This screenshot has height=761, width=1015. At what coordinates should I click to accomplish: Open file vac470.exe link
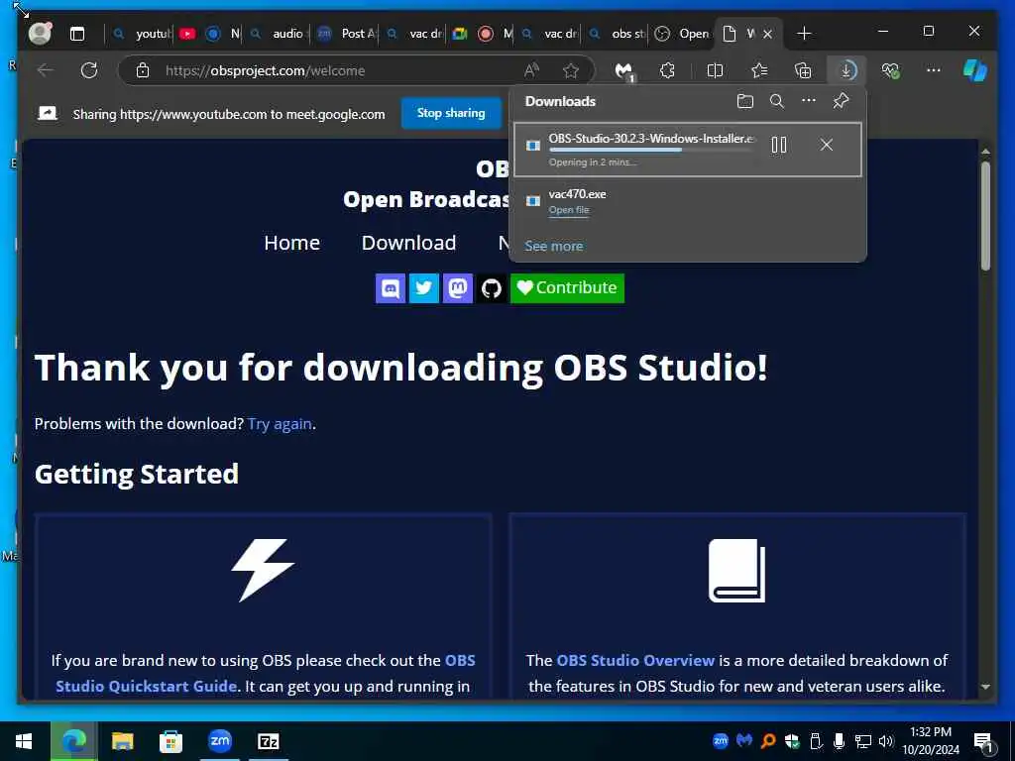coord(569,210)
